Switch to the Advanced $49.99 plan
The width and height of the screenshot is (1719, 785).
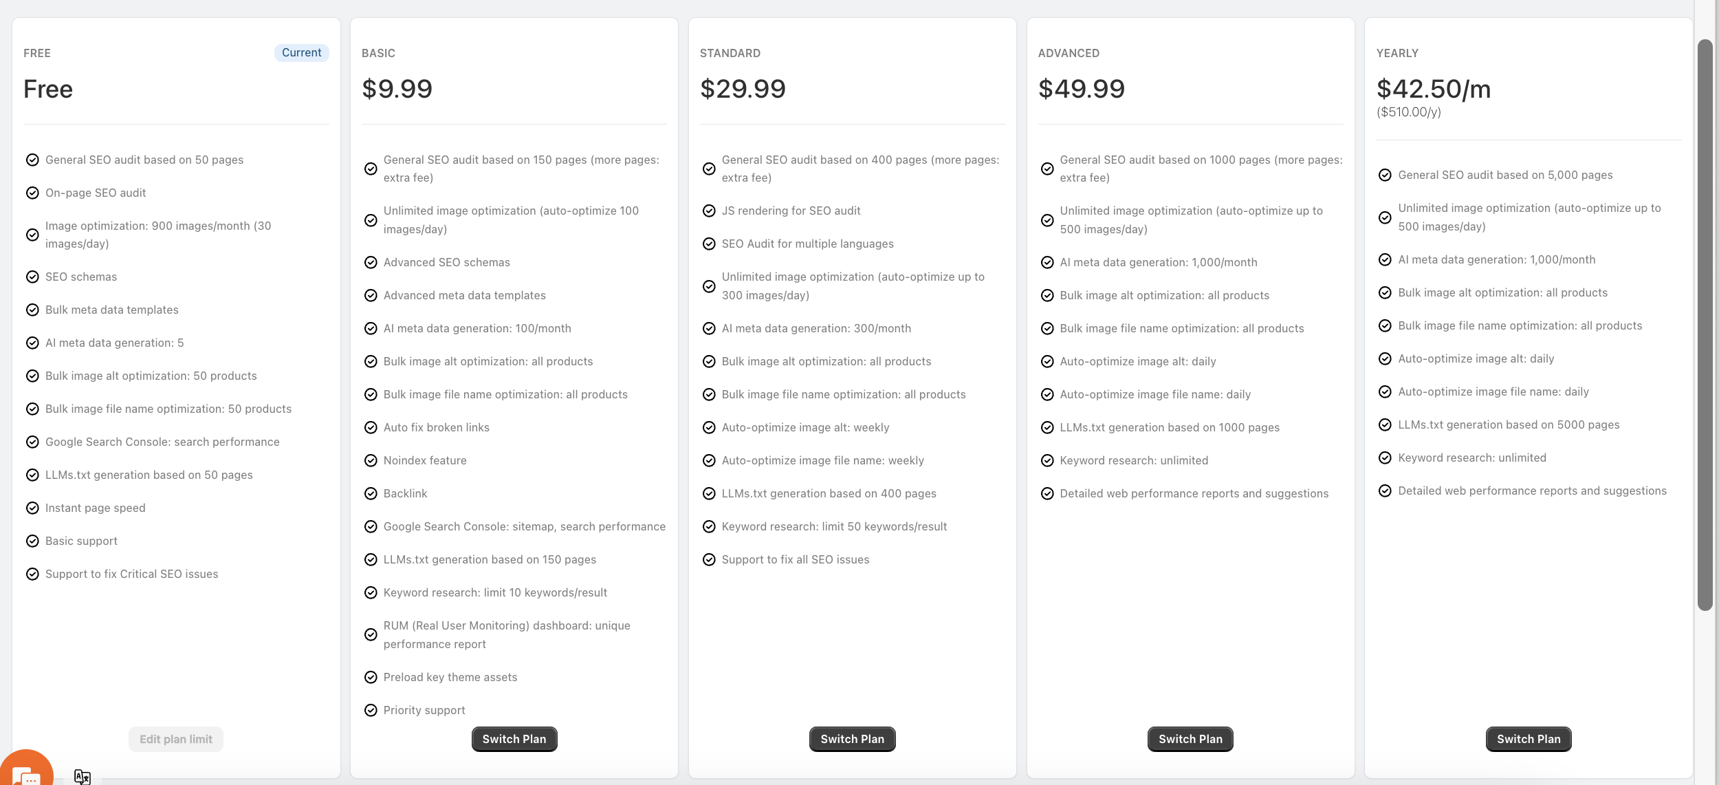click(1190, 739)
